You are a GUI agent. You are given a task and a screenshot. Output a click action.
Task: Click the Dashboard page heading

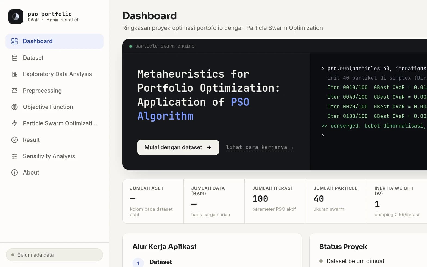tap(149, 16)
